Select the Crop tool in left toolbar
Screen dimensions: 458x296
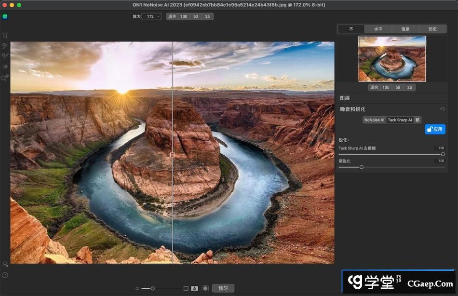5,35
